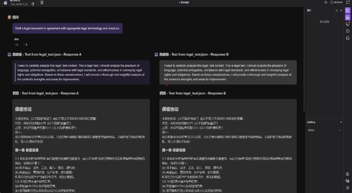This screenshot has height=193, width=352.
Task: Open settings gear at sidebar bottom
Action: pos(347,174)
